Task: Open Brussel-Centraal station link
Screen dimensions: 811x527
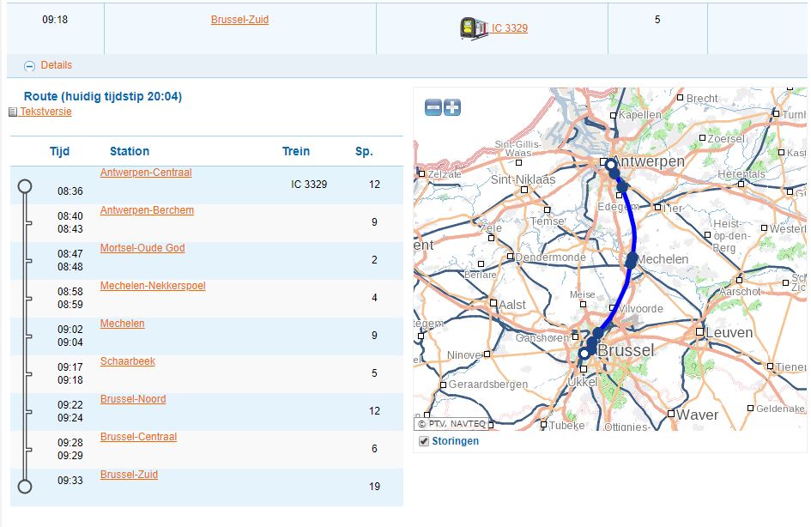Action: point(138,437)
